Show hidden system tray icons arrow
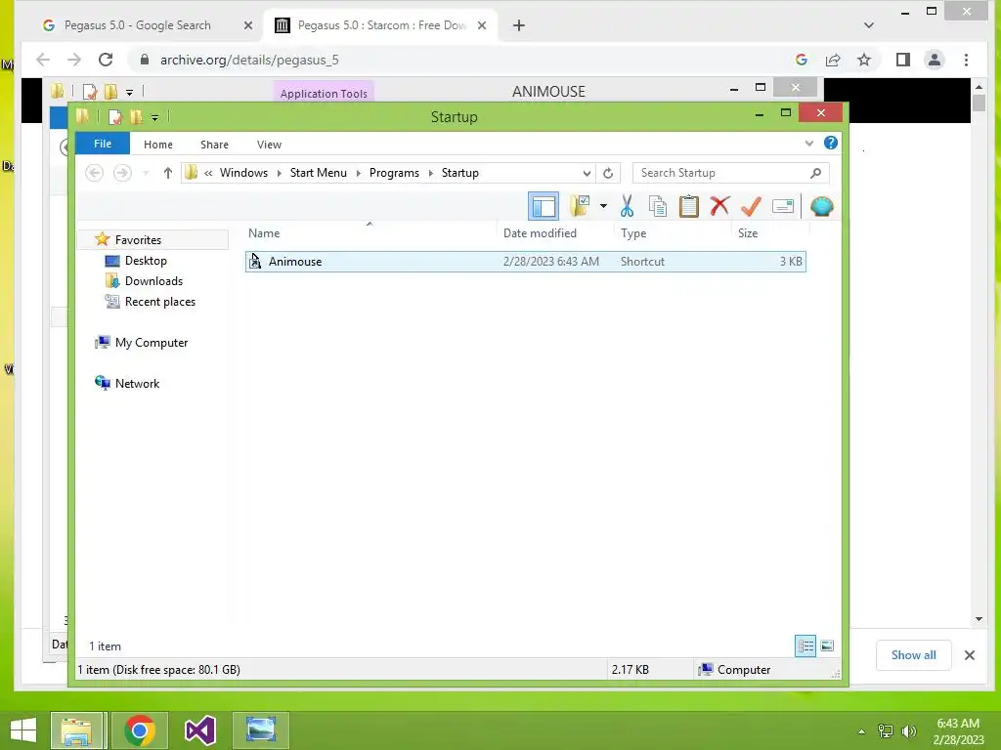 (x=861, y=731)
